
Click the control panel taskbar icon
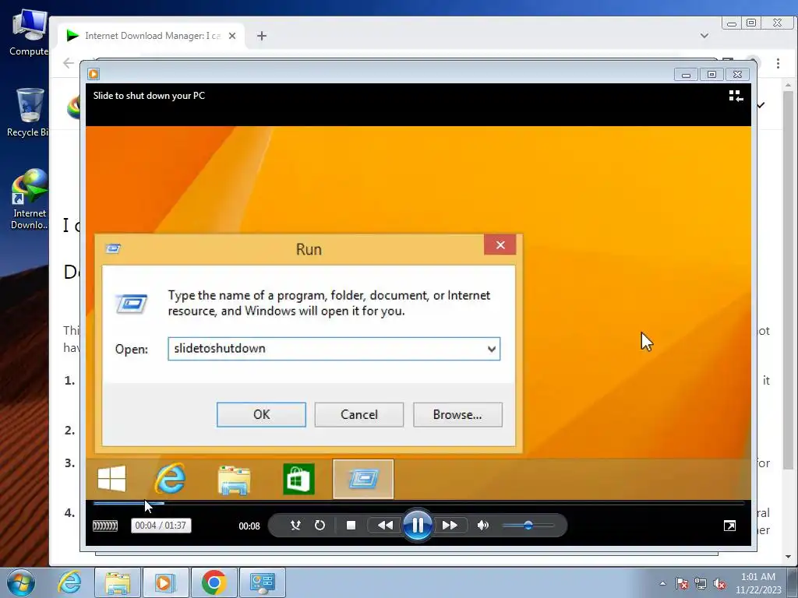click(262, 582)
